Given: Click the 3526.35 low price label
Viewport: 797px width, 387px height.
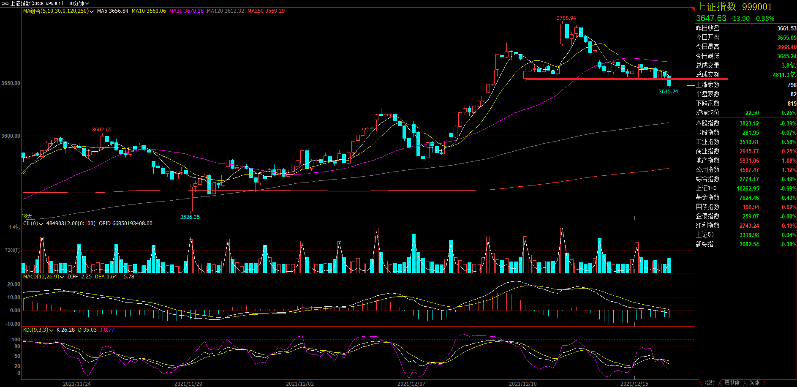Looking at the screenshot, I should pos(190,217).
